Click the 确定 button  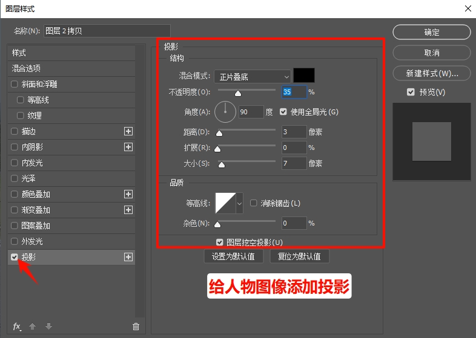click(431, 33)
